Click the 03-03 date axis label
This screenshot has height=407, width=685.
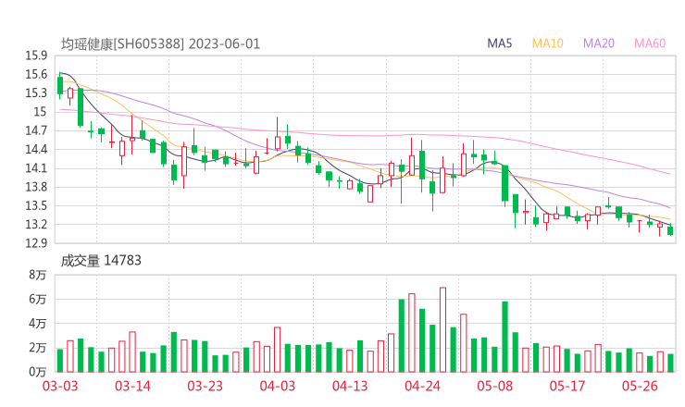pyautogui.click(x=60, y=386)
